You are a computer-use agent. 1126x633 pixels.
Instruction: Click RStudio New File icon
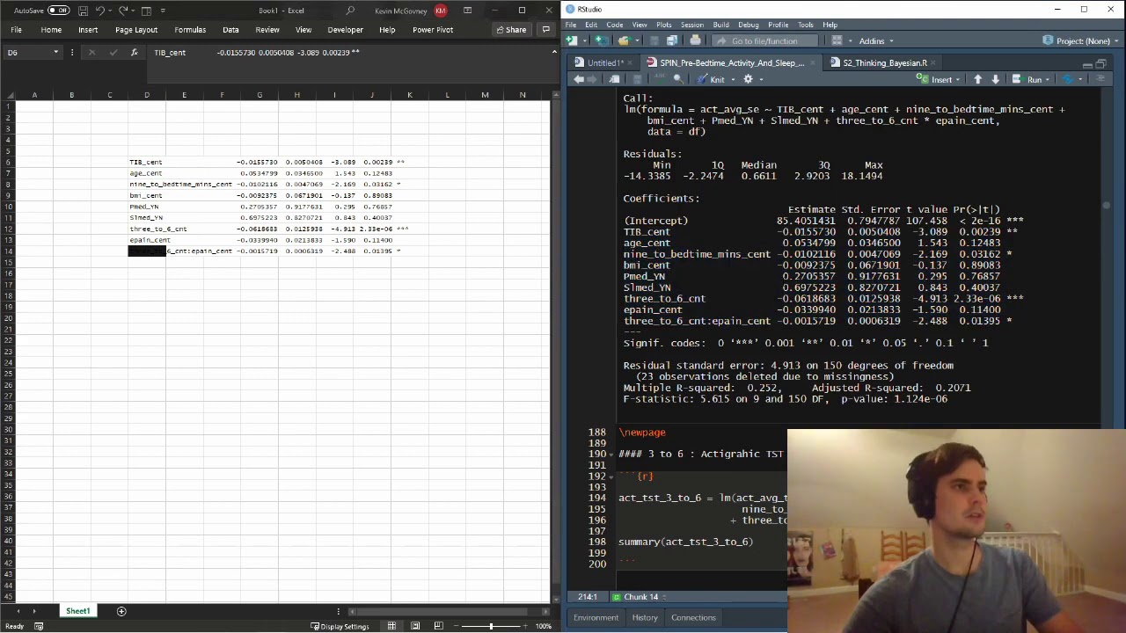(573, 40)
